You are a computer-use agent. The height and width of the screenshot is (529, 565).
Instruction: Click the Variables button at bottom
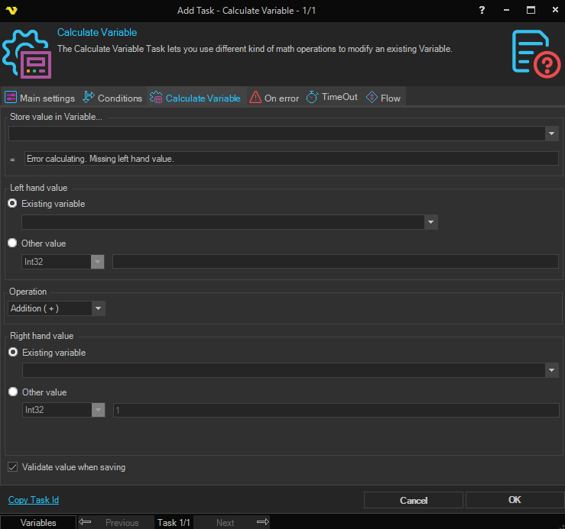(x=38, y=522)
